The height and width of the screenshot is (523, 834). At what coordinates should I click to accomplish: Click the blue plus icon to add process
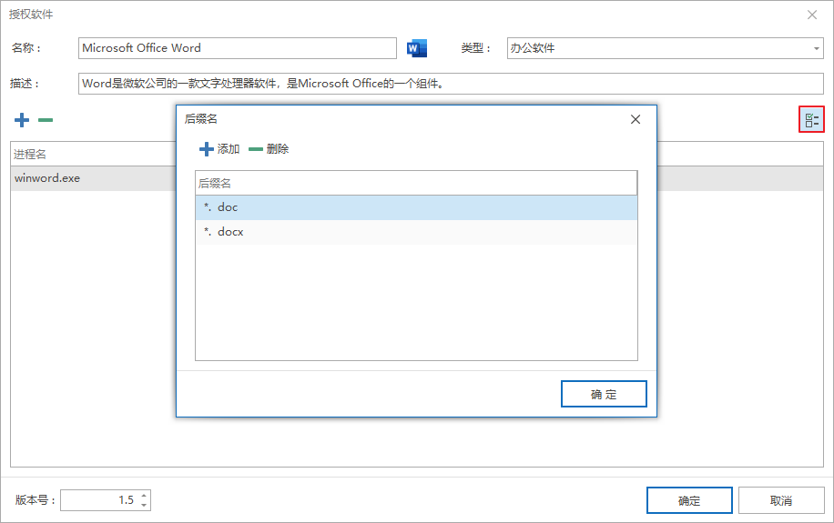(x=22, y=120)
